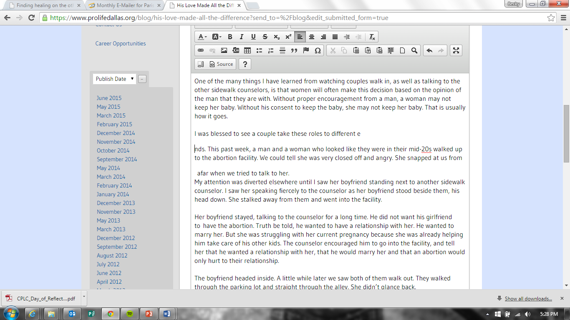Toggle the numbered list

pos(271,50)
